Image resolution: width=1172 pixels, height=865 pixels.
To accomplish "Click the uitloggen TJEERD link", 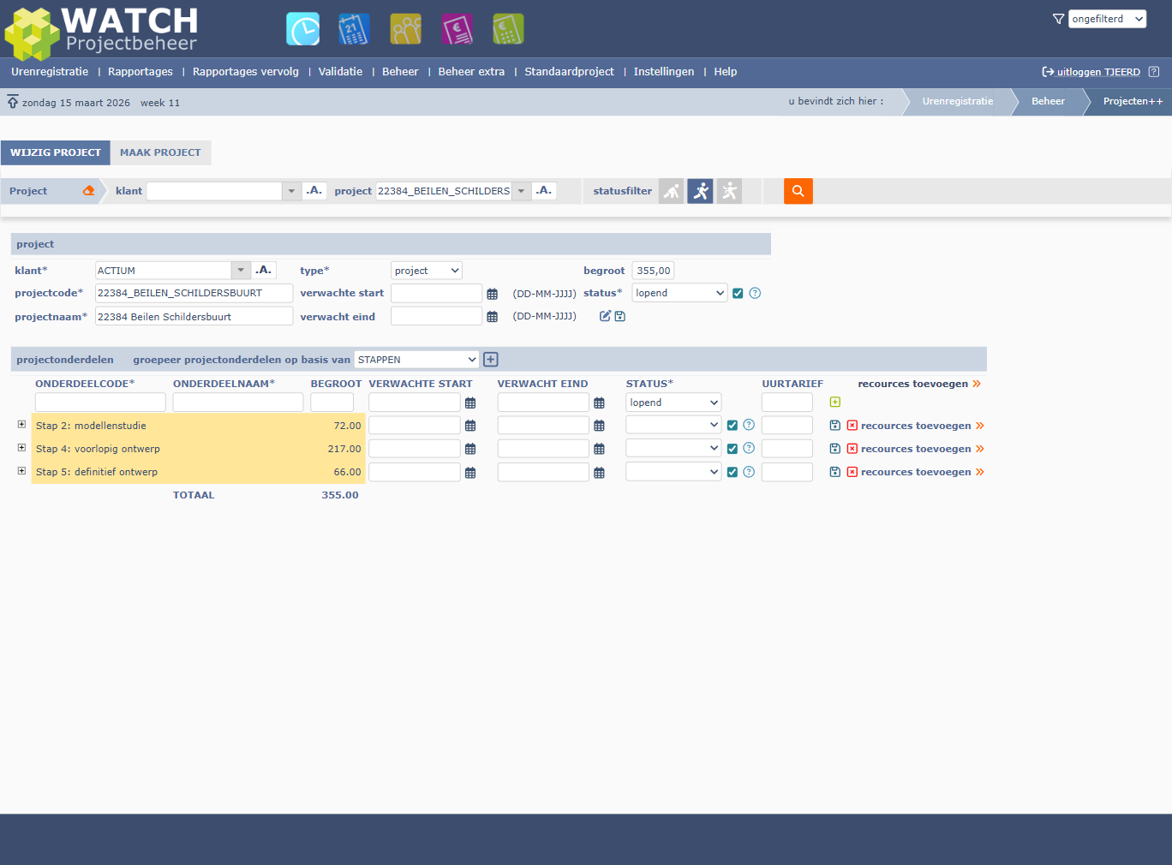I will pos(1097,72).
